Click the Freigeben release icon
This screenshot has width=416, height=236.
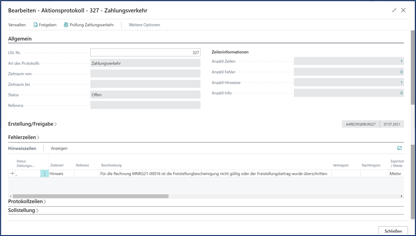click(x=36, y=25)
